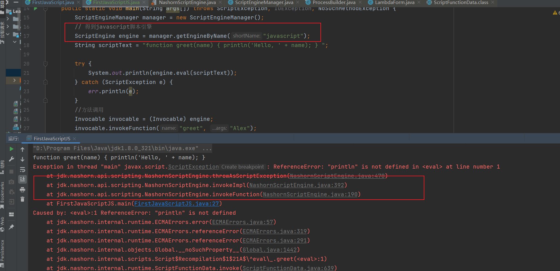
Task: Place cursor in "greet" string argument
Action: click(191, 128)
